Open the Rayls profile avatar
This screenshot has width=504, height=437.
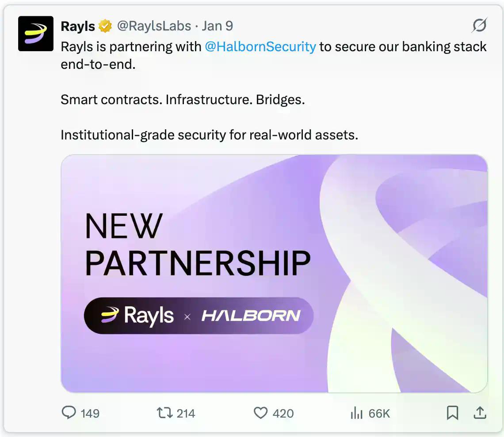click(x=36, y=34)
